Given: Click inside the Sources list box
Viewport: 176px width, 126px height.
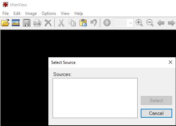Looking at the screenshot, I should pos(95,98).
